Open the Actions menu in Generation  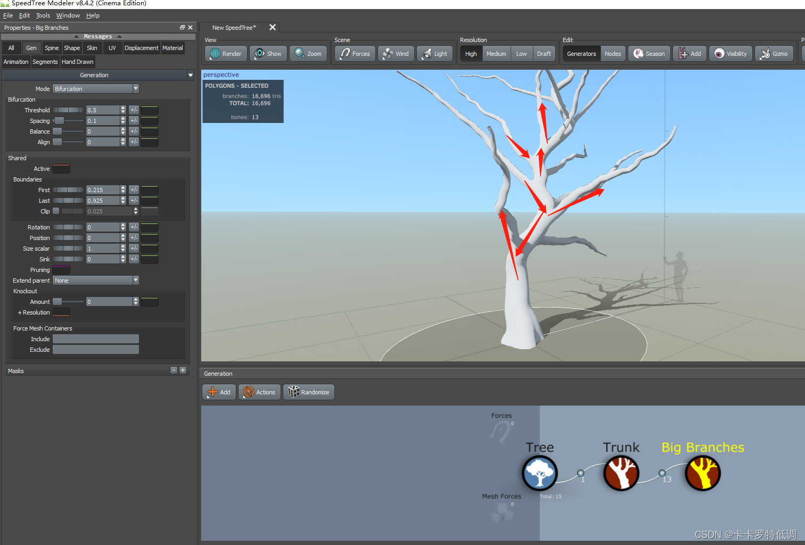(259, 392)
